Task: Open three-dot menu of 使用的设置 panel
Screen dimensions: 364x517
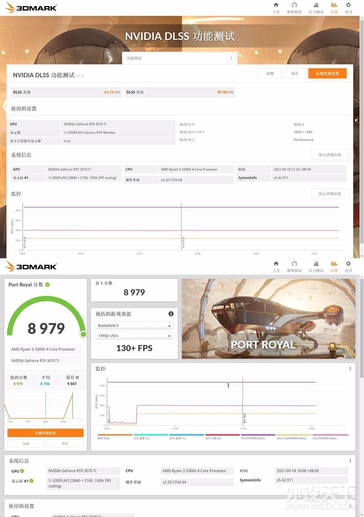Action: click(350, 506)
